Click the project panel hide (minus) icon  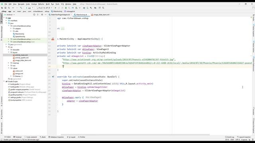[45, 15]
